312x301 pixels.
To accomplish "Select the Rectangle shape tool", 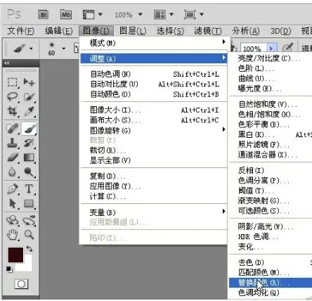I will click(29, 203).
